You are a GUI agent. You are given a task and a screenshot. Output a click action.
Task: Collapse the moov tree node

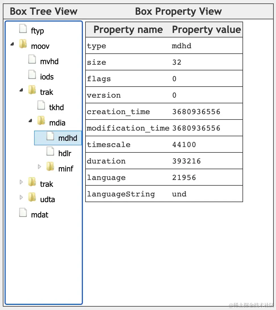[12, 44]
